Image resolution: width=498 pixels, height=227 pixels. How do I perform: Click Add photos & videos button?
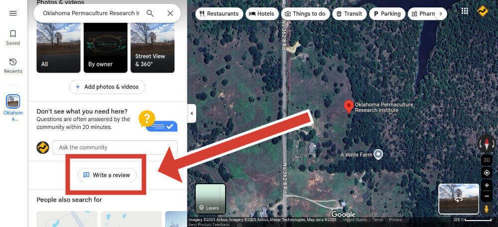[107, 87]
